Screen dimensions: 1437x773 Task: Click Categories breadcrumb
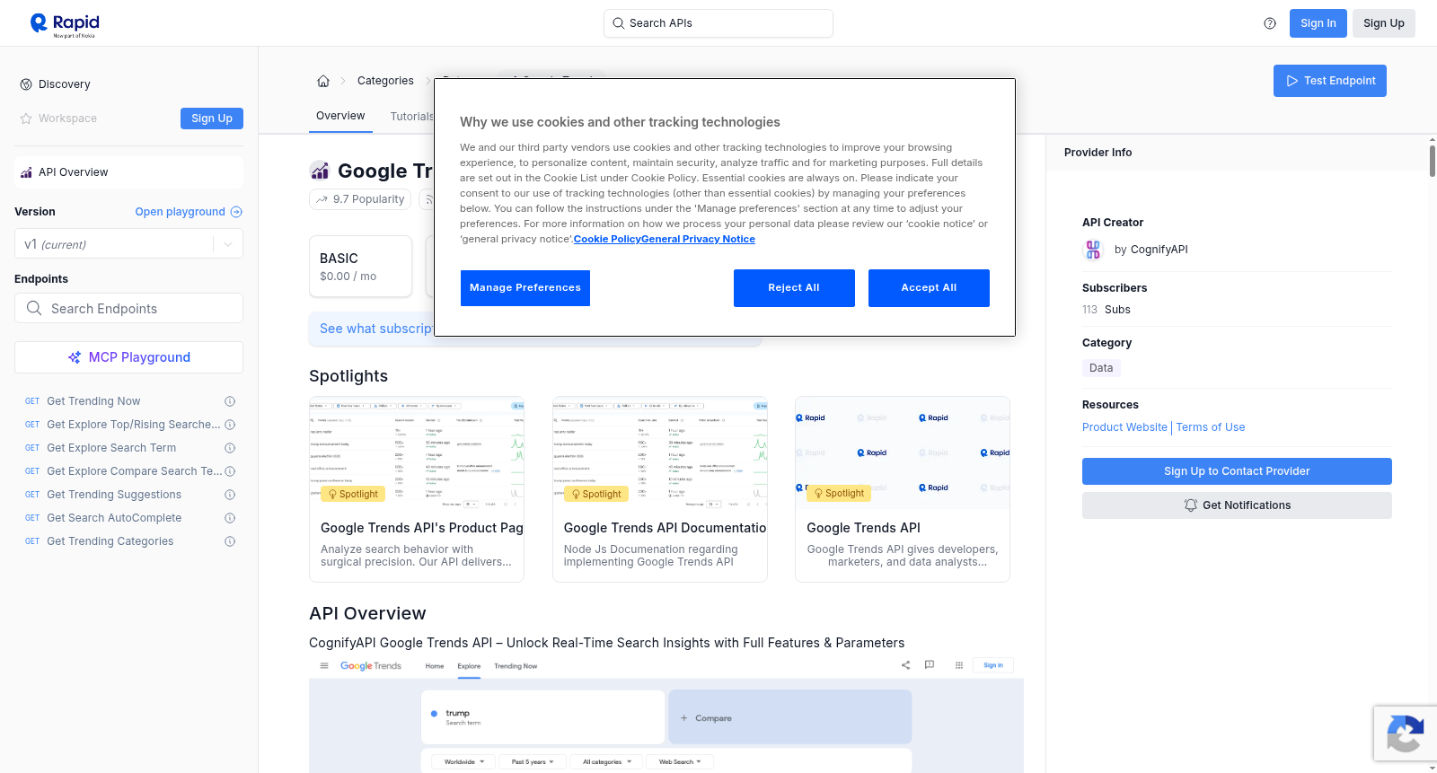pos(385,81)
